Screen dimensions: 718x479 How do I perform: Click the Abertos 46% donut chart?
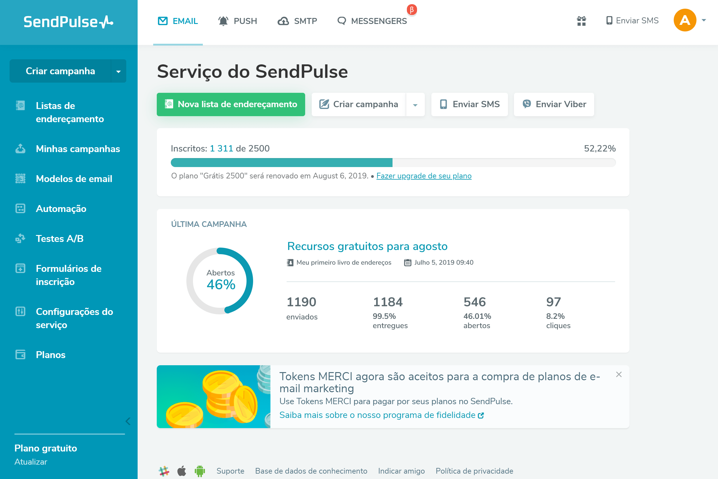pyautogui.click(x=220, y=281)
